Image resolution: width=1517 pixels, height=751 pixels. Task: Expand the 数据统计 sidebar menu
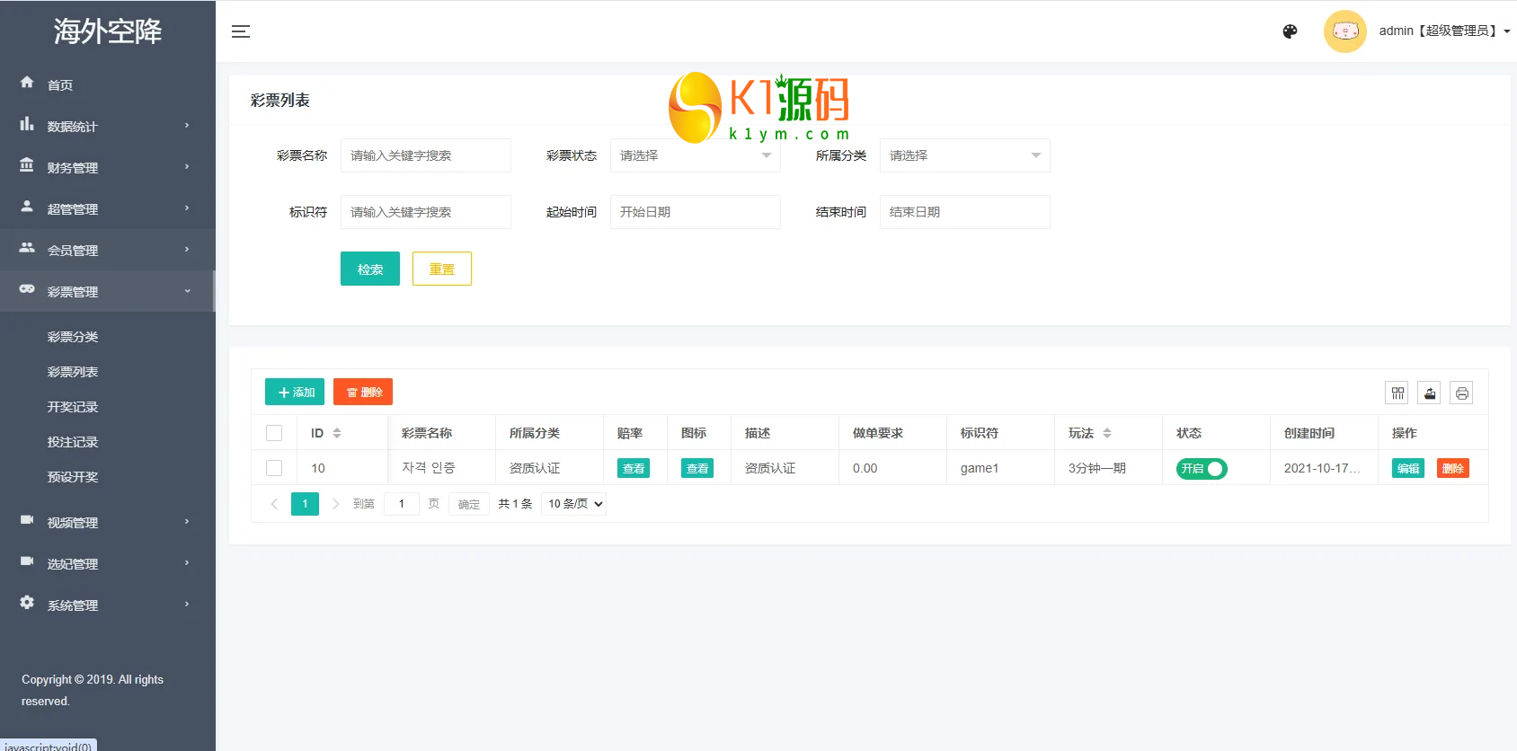(108, 126)
